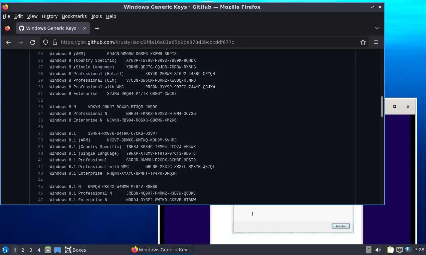
Task: Open the Tools menu
Action: [96, 16]
